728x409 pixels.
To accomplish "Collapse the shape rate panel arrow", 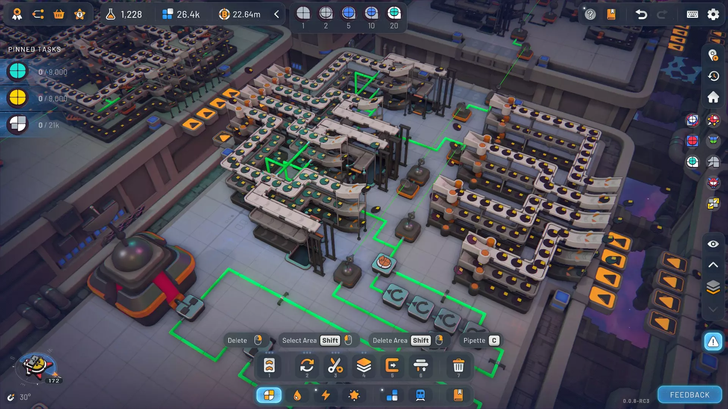I will 277,14.
